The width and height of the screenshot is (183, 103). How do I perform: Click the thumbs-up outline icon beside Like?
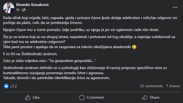(x=28, y=97)
